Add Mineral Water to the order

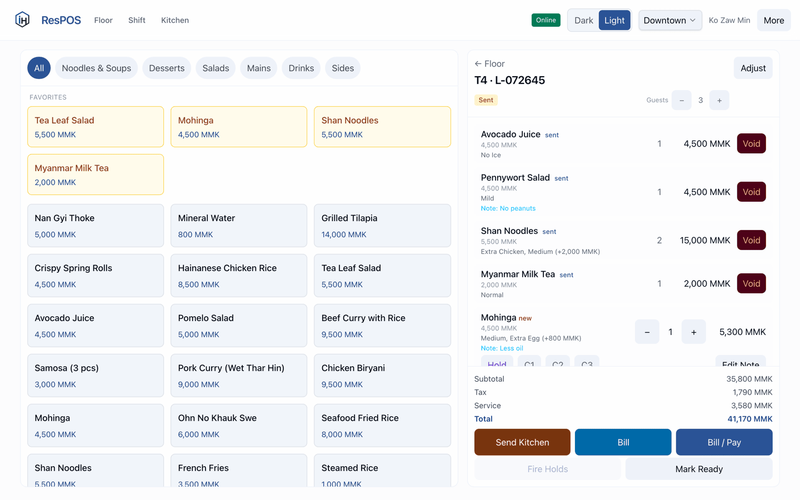coord(239,226)
